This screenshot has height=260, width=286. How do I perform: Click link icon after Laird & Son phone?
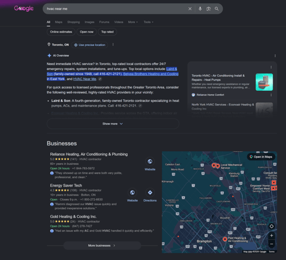pyautogui.click(x=140, y=106)
